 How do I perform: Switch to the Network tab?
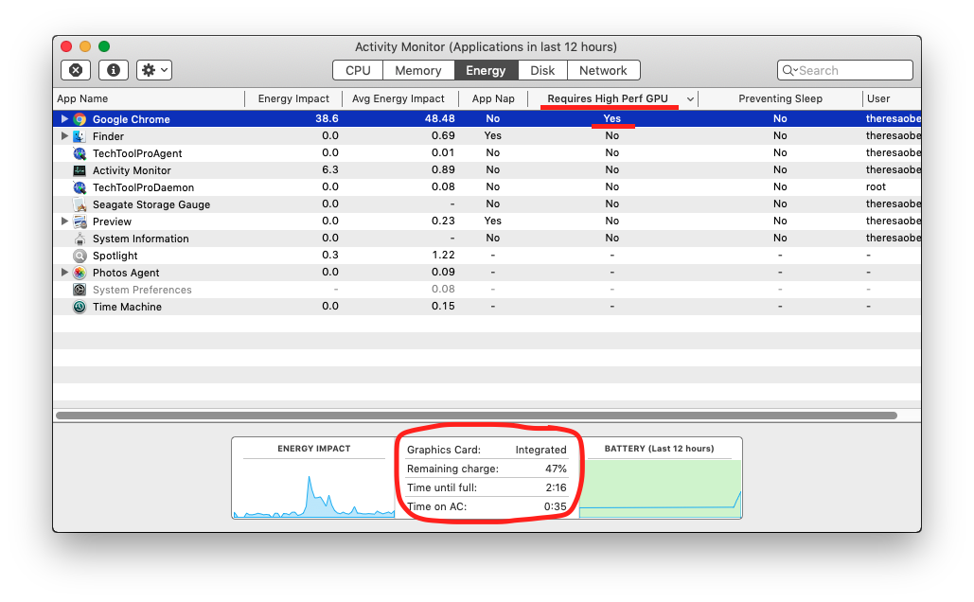click(603, 70)
